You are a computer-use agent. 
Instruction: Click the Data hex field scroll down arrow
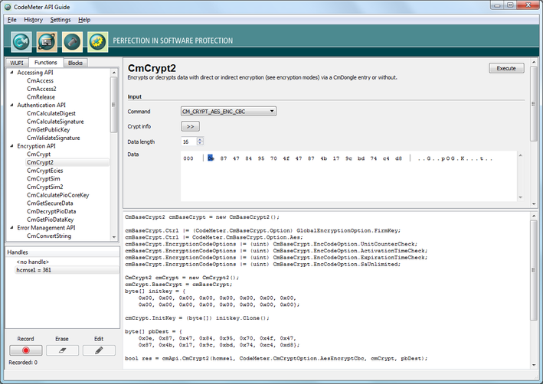coord(520,197)
